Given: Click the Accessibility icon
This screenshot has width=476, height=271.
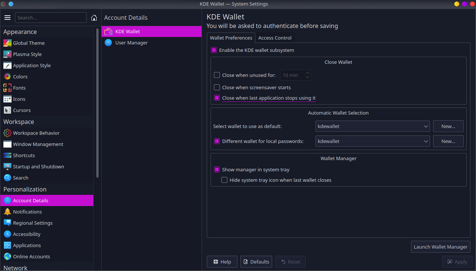Looking at the screenshot, I should tap(7, 234).
